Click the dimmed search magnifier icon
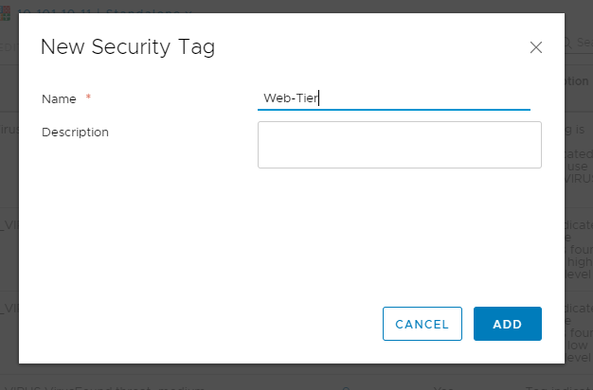 click(x=568, y=43)
